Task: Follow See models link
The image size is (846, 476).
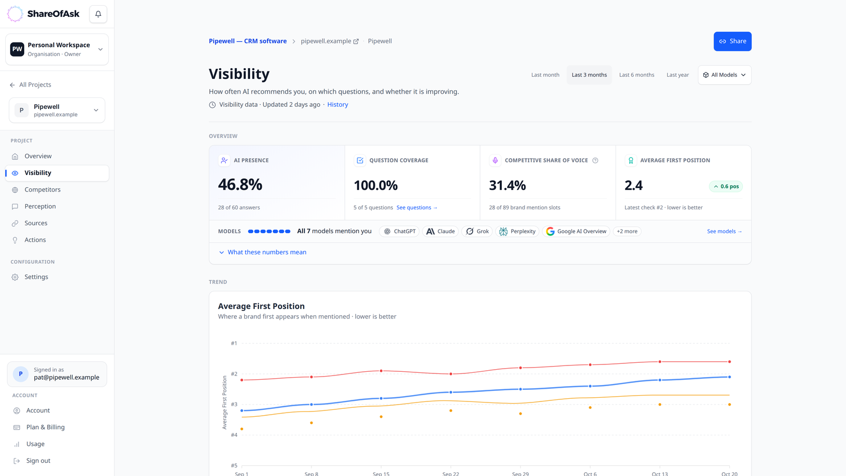Action: coord(724,231)
